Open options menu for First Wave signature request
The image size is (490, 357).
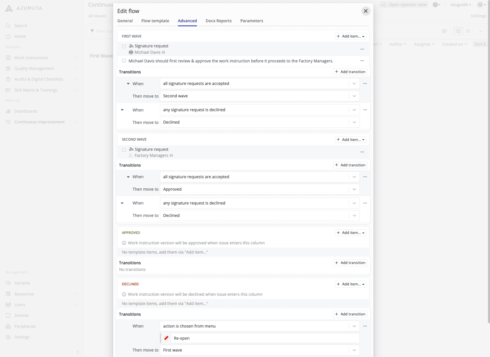coord(362,49)
